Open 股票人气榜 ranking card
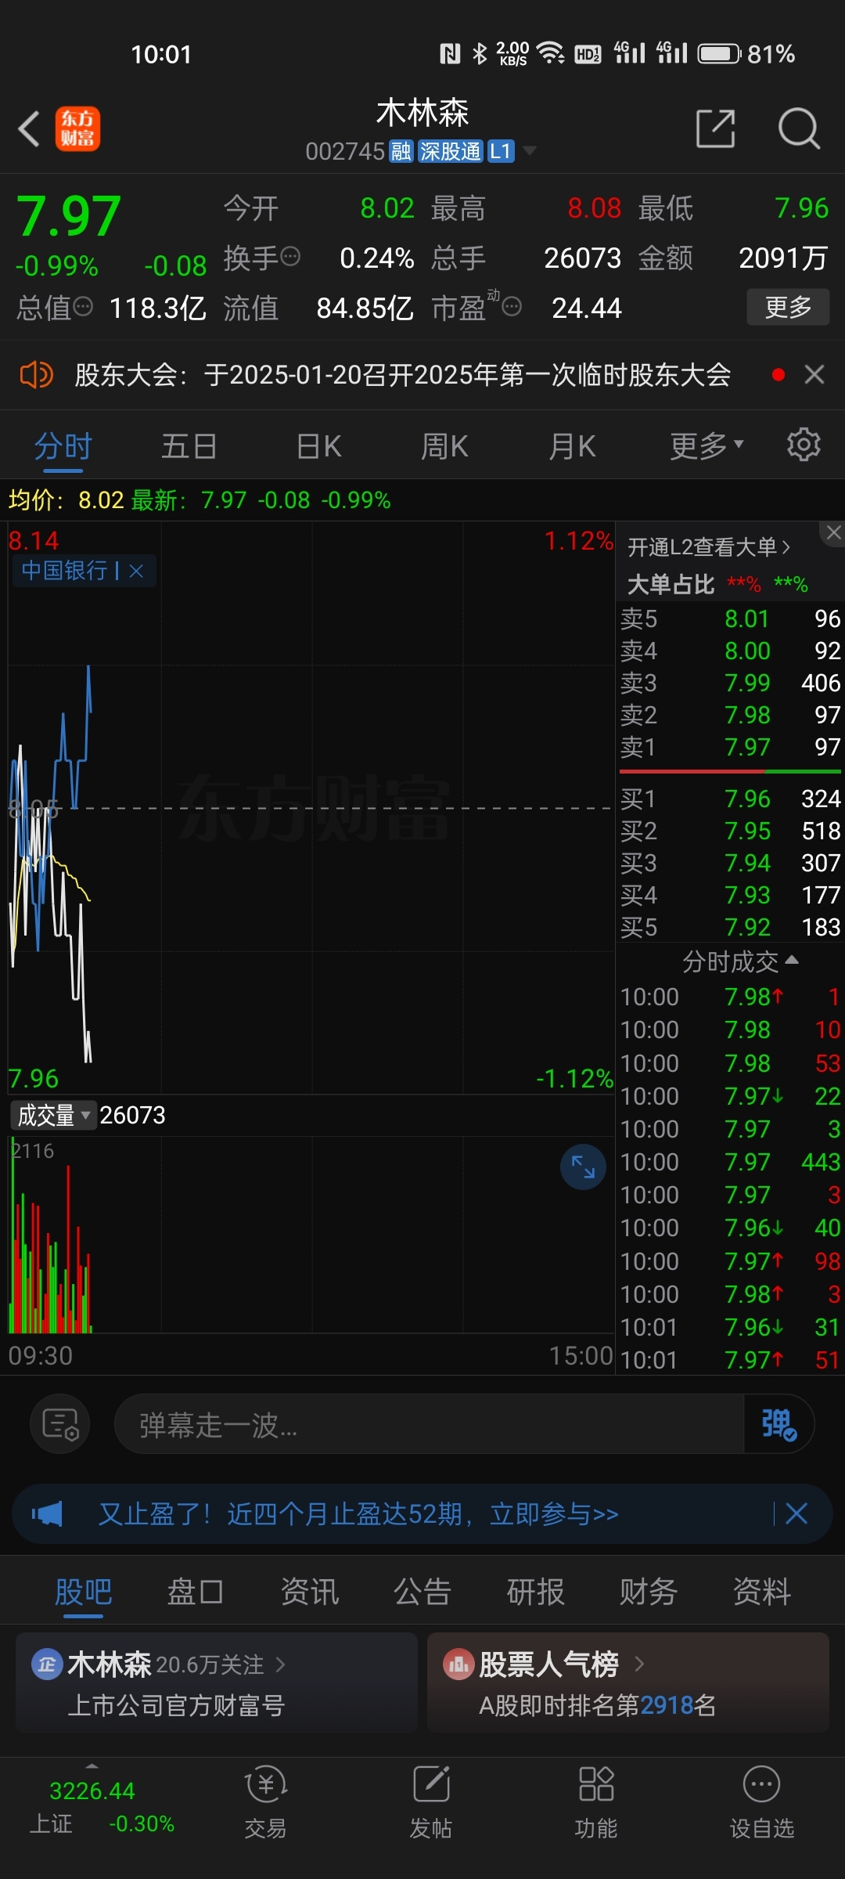Image resolution: width=845 pixels, height=1879 pixels. point(628,1682)
